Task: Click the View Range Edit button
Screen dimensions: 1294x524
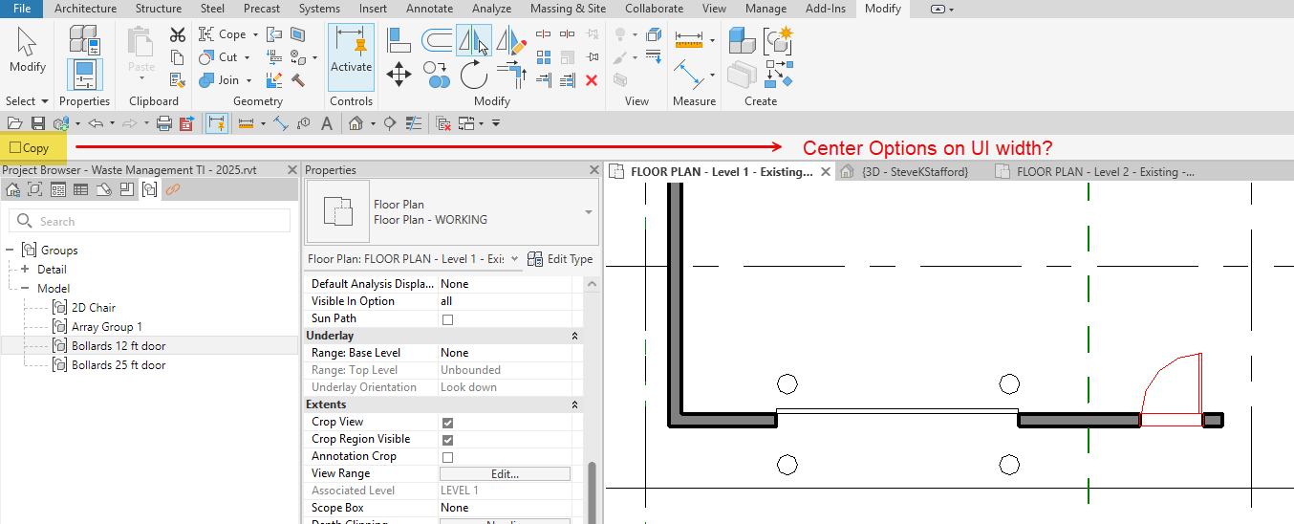Action: (x=505, y=473)
